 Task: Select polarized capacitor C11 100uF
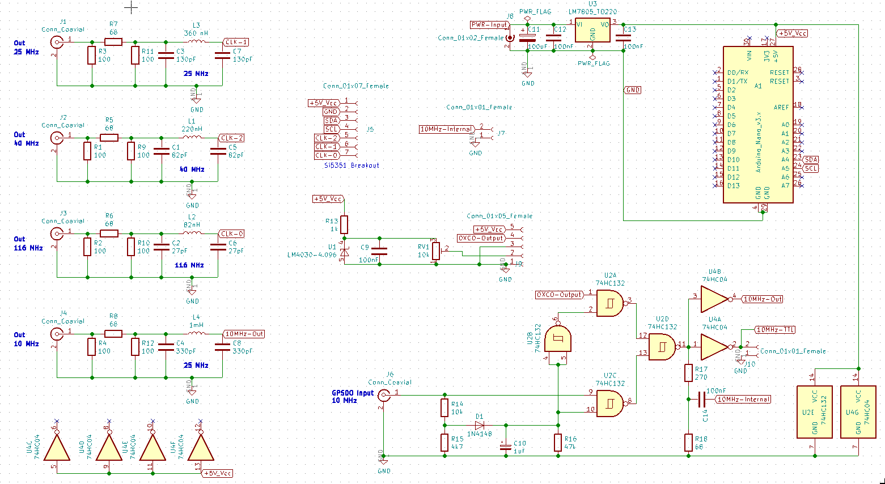coord(528,37)
